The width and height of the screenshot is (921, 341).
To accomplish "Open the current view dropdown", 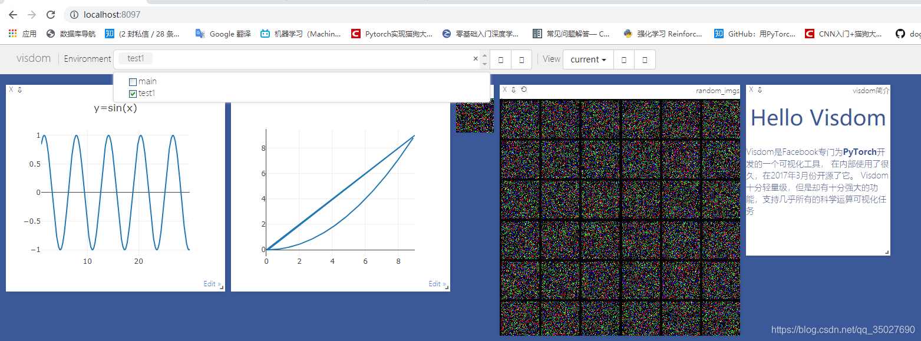I will (588, 59).
